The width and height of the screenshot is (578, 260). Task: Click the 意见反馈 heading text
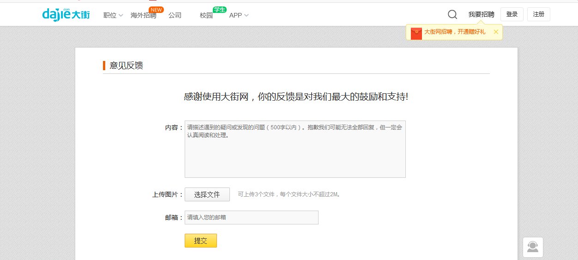point(126,66)
